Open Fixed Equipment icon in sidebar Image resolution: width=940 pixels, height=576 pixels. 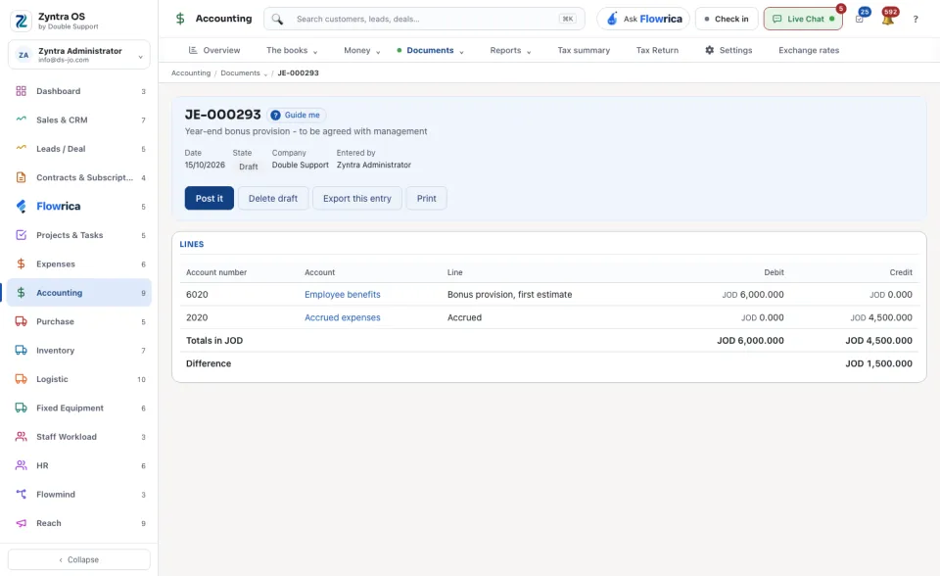pyautogui.click(x=21, y=408)
